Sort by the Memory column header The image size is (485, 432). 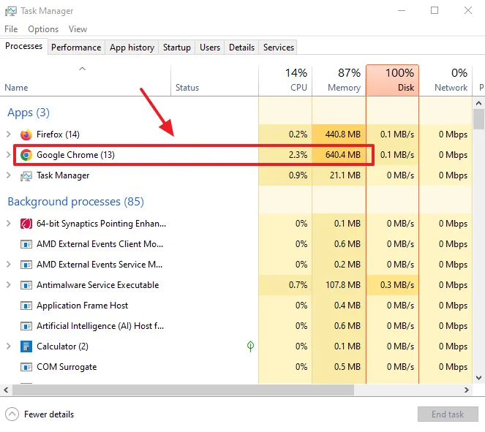[x=339, y=80]
